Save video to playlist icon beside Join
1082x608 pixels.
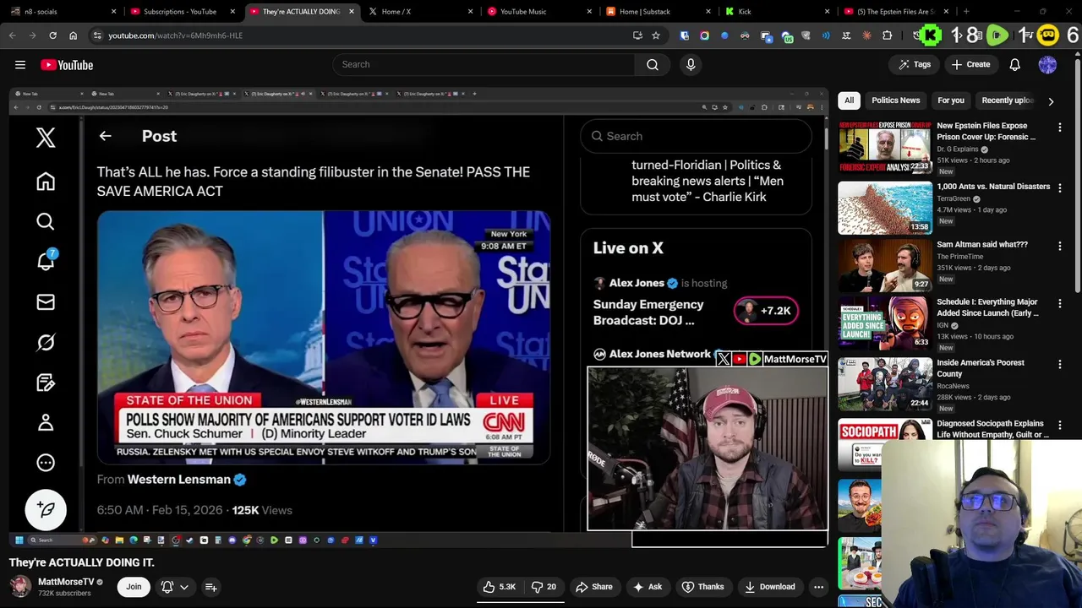[x=211, y=587]
